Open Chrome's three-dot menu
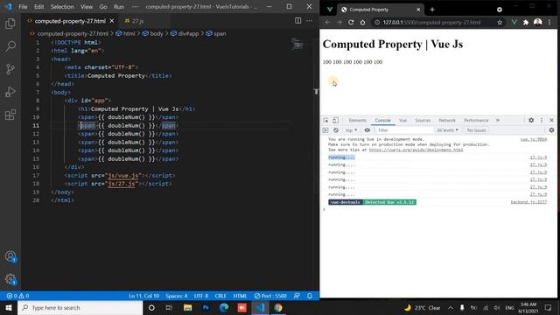Screen dimensions: 560x315 [x=549, y=22]
